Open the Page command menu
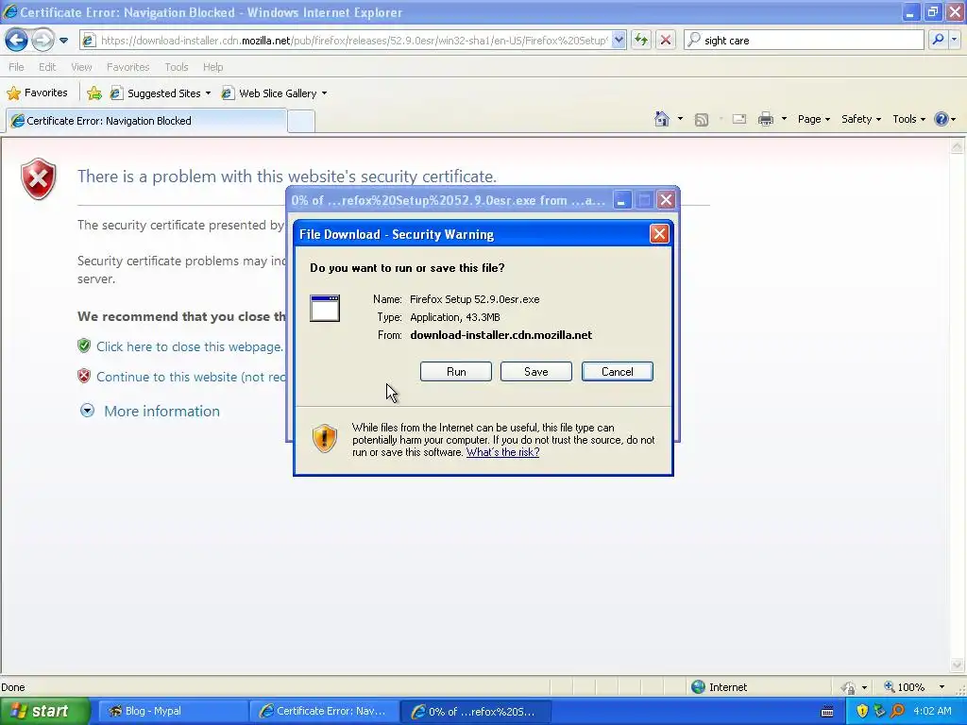 [813, 119]
